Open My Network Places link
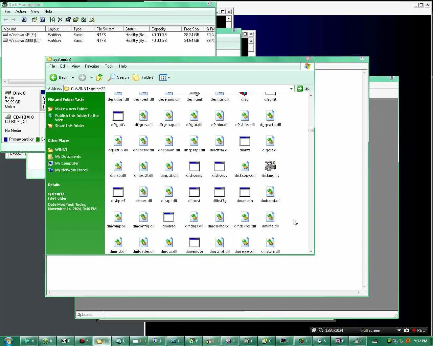The width and height of the screenshot is (433, 346). point(71,170)
